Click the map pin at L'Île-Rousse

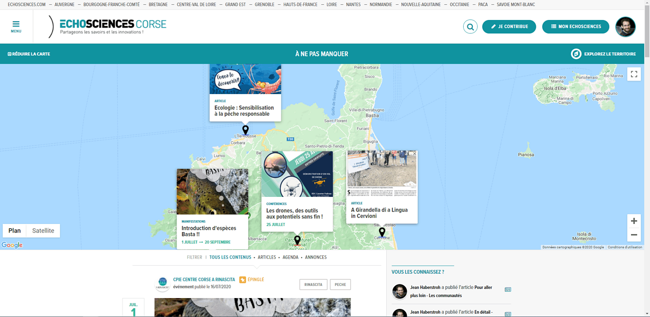pyautogui.click(x=245, y=130)
